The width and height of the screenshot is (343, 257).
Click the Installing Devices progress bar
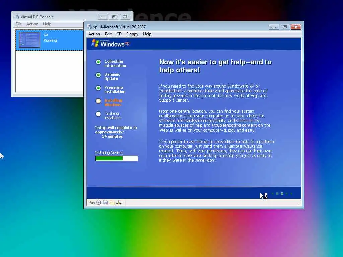tap(117, 158)
